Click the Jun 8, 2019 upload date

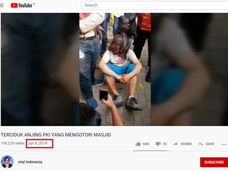pos(38,143)
